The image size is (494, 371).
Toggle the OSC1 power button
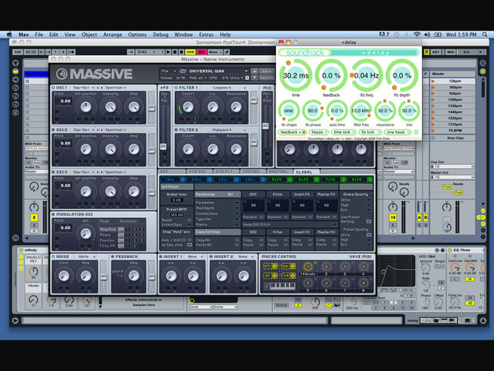pos(53,87)
